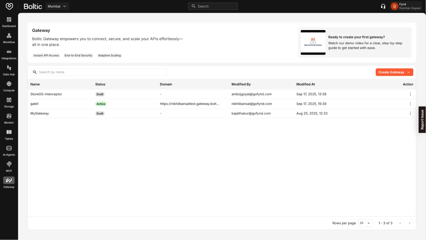Click gate1 domain URL
Image resolution: width=426 pixels, height=240 pixels.
tap(190, 104)
